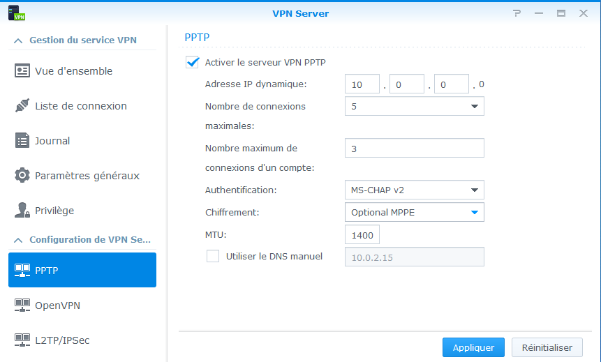The height and width of the screenshot is (362, 601).
Task: Click the MTU input field
Action: (362, 235)
